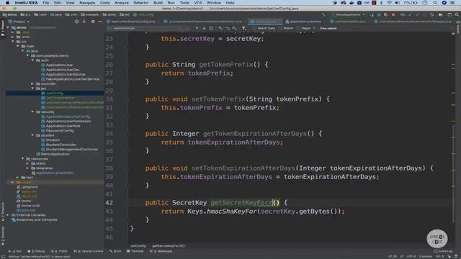Expand the controller package arrow

coord(32,83)
